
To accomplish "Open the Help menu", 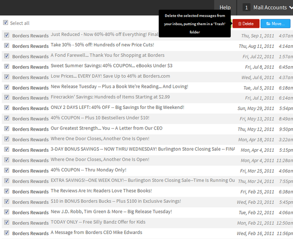I will click(x=225, y=8).
